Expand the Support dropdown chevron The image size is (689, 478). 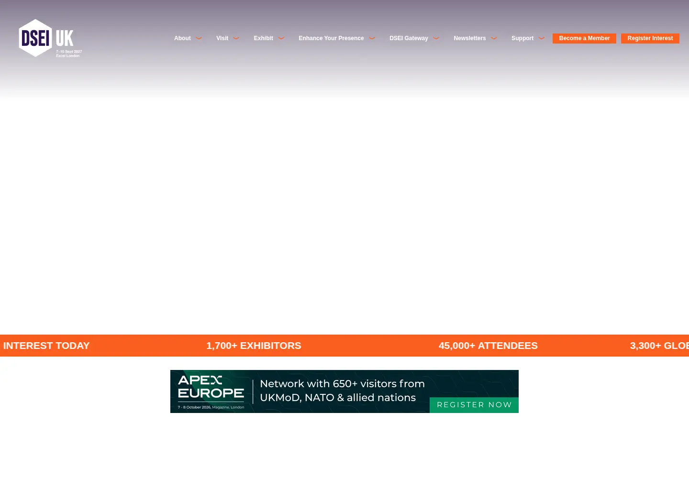coord(542,38)
